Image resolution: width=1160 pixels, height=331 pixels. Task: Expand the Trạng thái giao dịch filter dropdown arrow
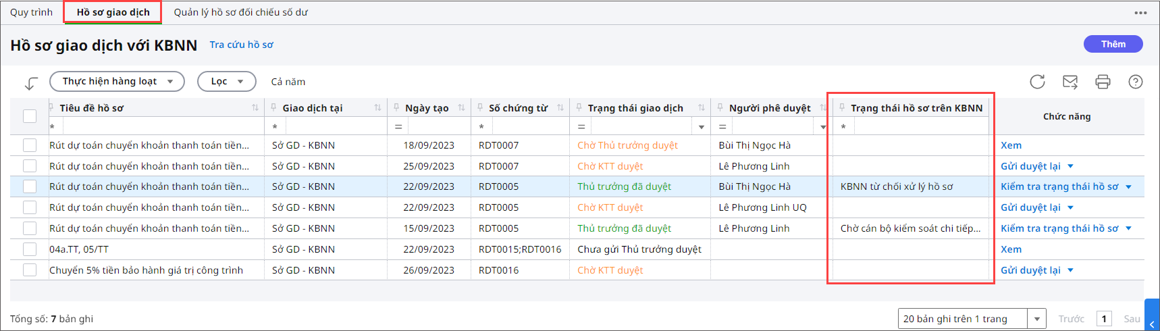pos(702,127)
